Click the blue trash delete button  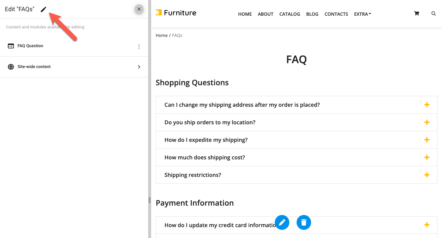click(x=304, y=223)
